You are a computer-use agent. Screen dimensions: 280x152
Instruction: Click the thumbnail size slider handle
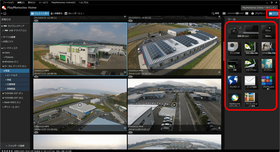[x=237, y=13]
